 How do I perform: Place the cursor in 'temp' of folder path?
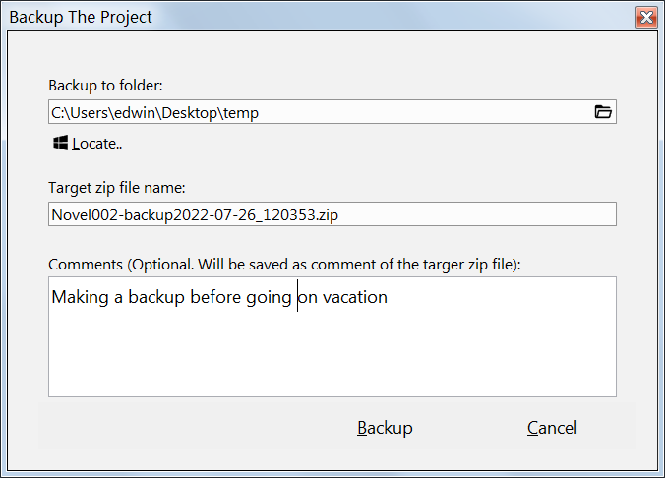pyautogui.click(x=240, y=113)
